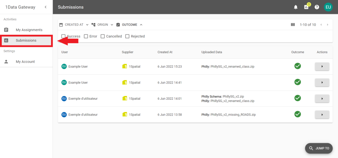Collapse the Outcome filter
Viewport: 338px width, 158px height.
(x=129, y=25)
